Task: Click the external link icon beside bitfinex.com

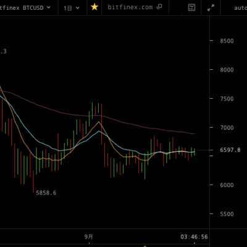Action: tap(159, 7)
